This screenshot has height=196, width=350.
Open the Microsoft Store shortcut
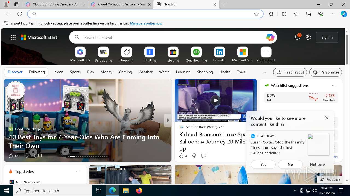tap(243, 54)
